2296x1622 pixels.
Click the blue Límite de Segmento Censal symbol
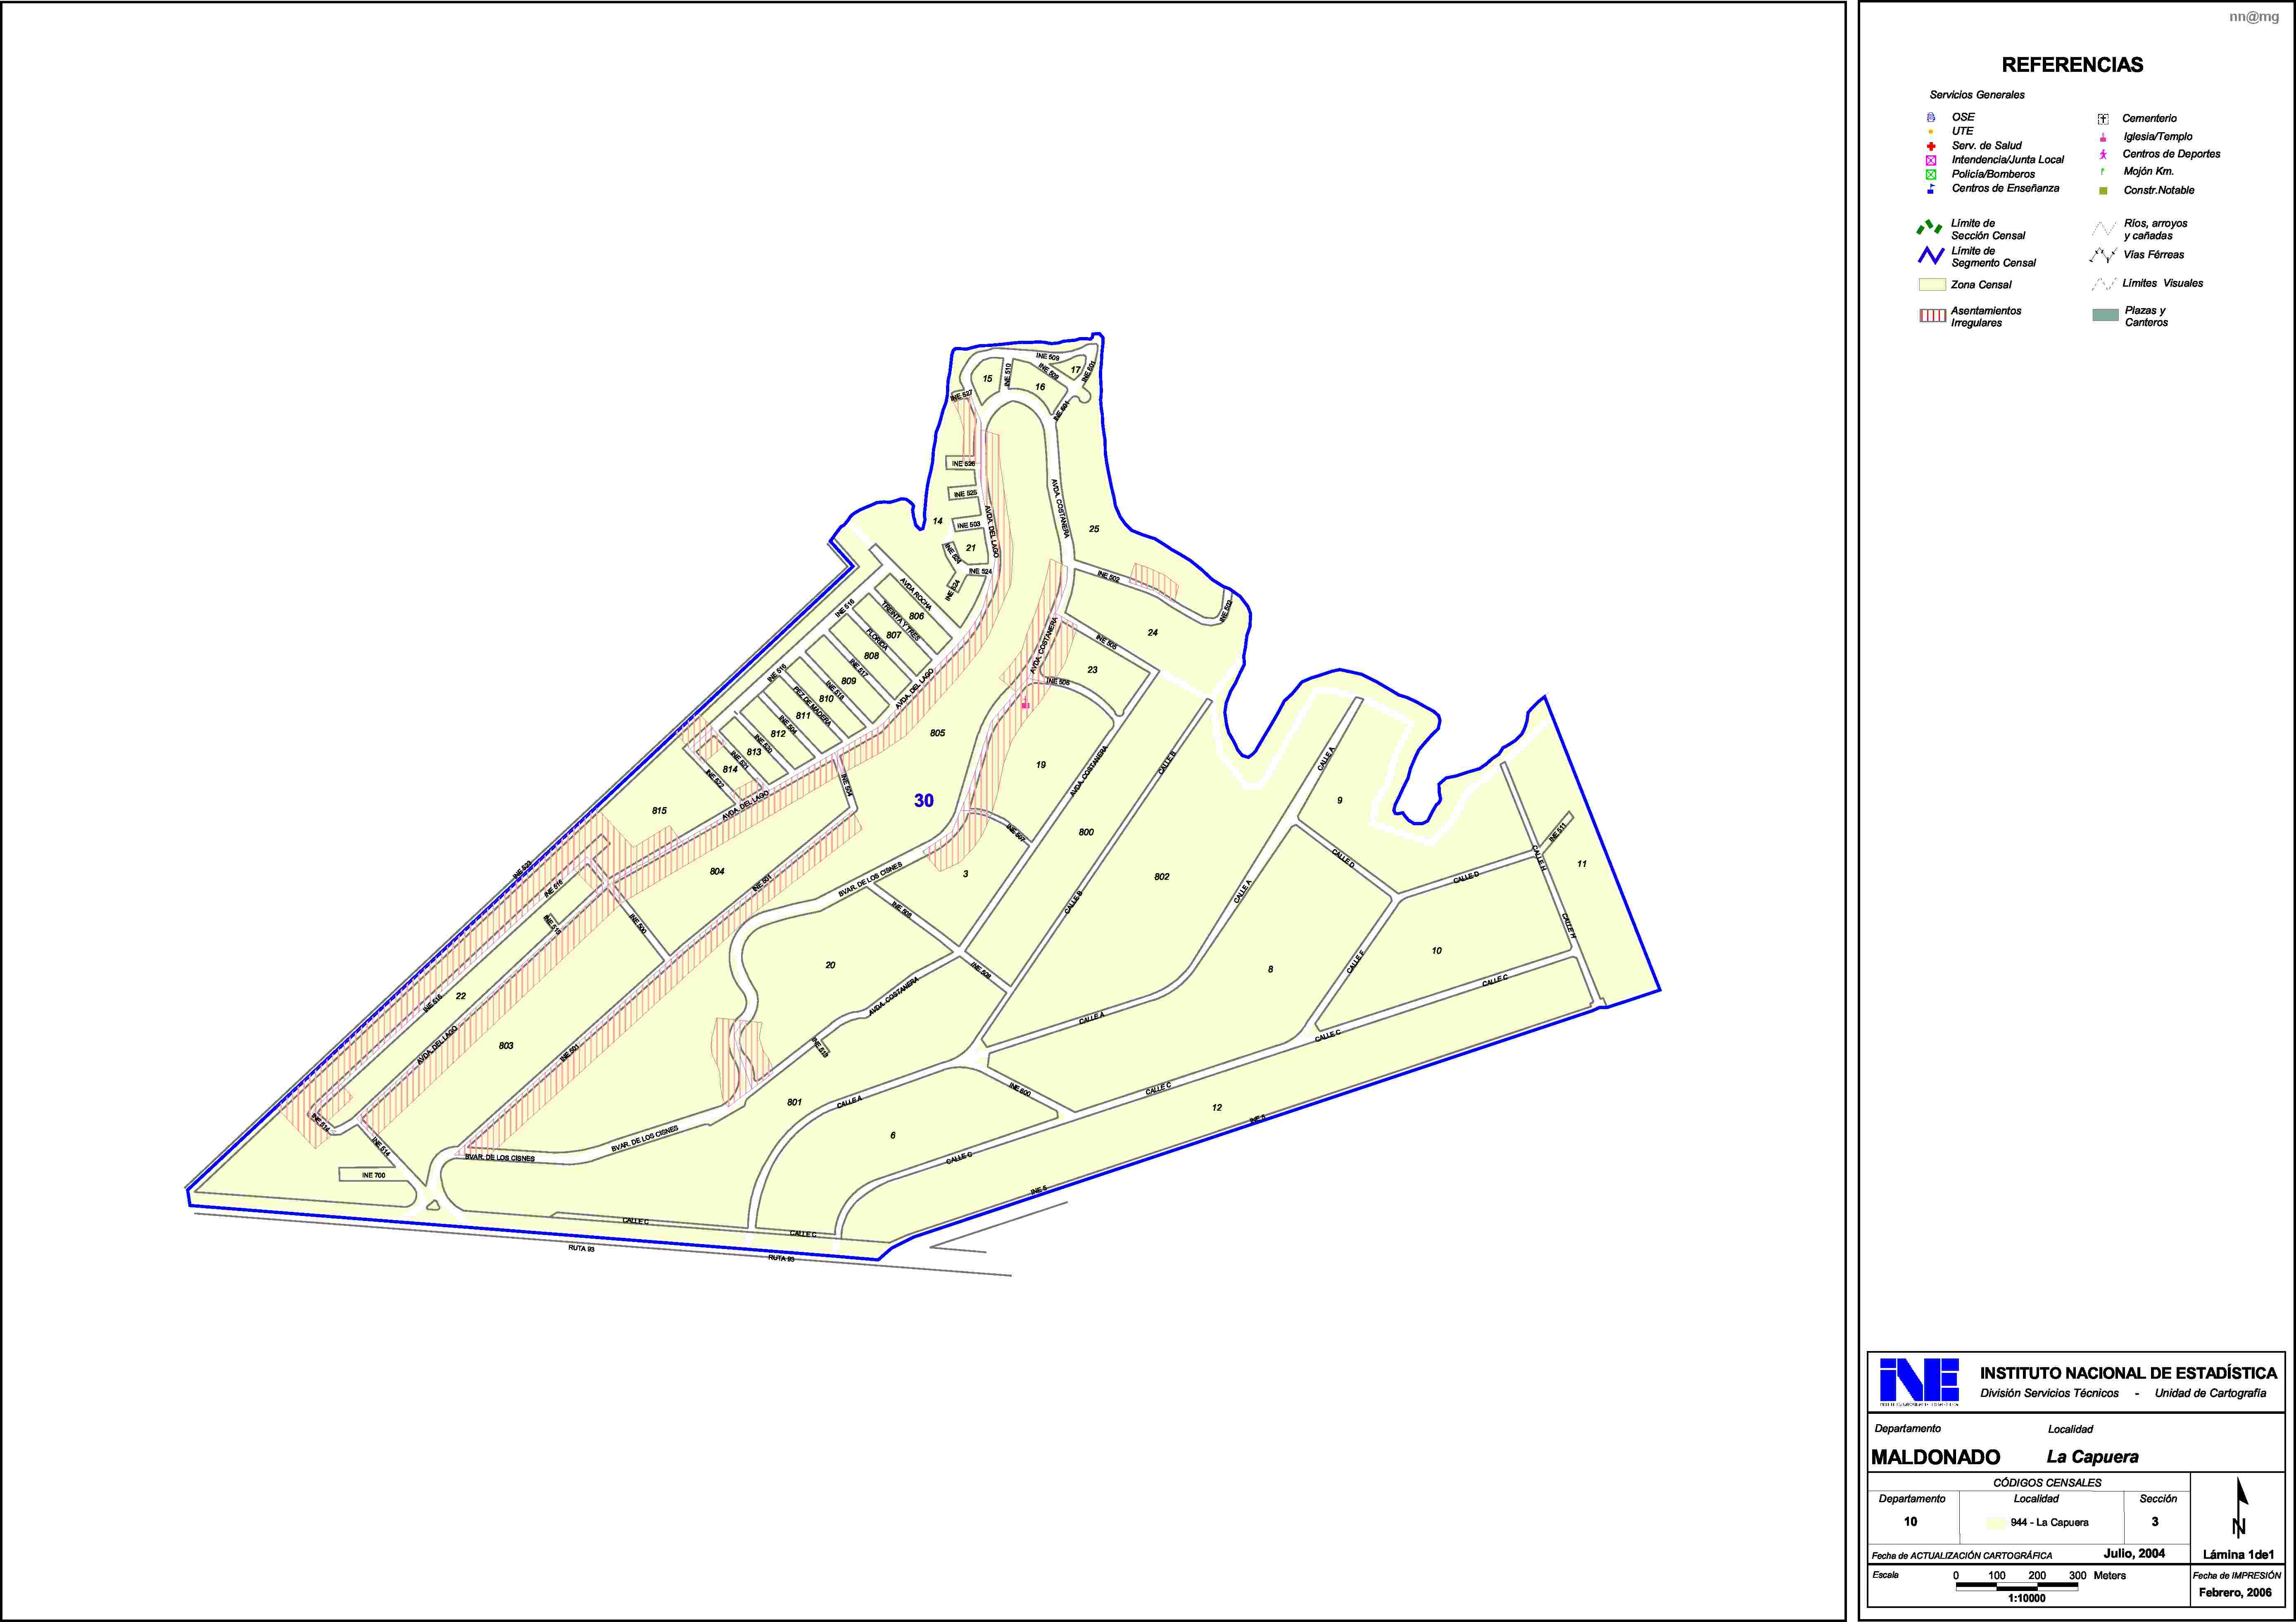(1931, 256)
